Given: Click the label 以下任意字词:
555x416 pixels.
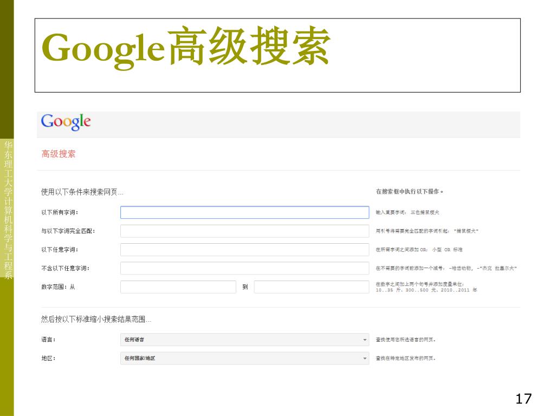Looking at the screenshot, I should 60,250.
